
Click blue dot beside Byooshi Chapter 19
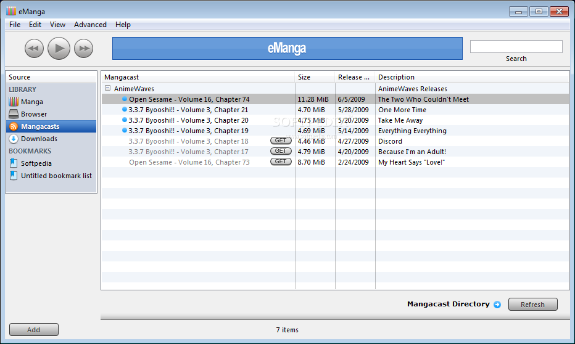pos(125,130)
